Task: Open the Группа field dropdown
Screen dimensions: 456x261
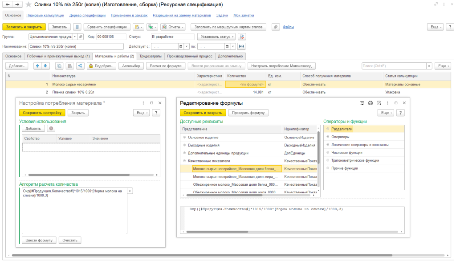Action: pos(74,37)
